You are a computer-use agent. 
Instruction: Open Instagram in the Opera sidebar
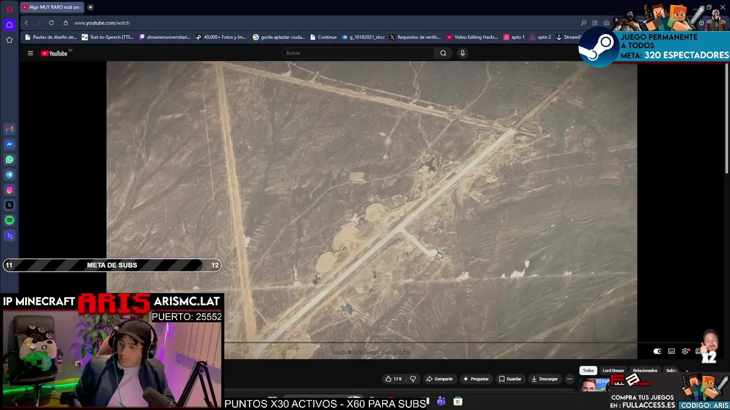tap(9, 190)
